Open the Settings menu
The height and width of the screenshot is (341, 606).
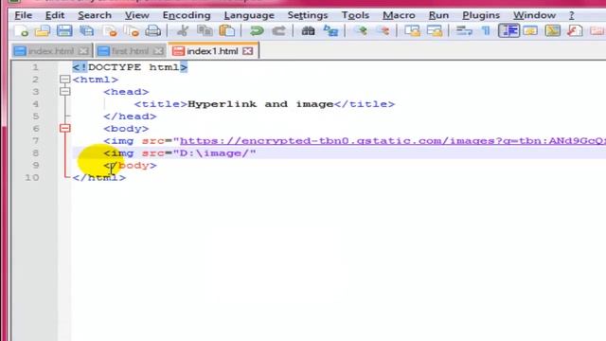(308, 15)
